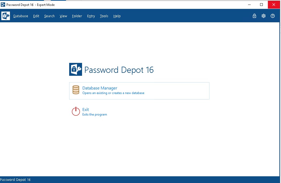Open the Entry menu
Screen dimensions: 281x183
(x=91, y=16)
